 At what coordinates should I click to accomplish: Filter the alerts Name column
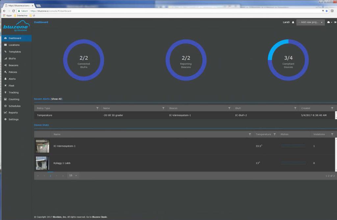click(x=163, y=108)
